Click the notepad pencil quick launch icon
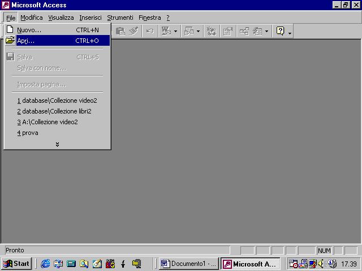362x271 pixels. 97,264
